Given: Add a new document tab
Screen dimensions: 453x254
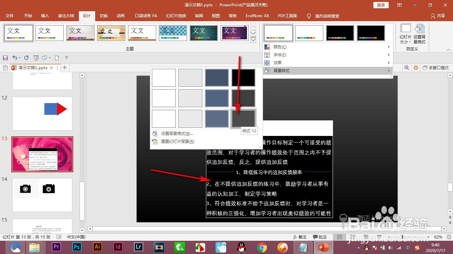Looking at the screenshot, I should pos(65,67).
